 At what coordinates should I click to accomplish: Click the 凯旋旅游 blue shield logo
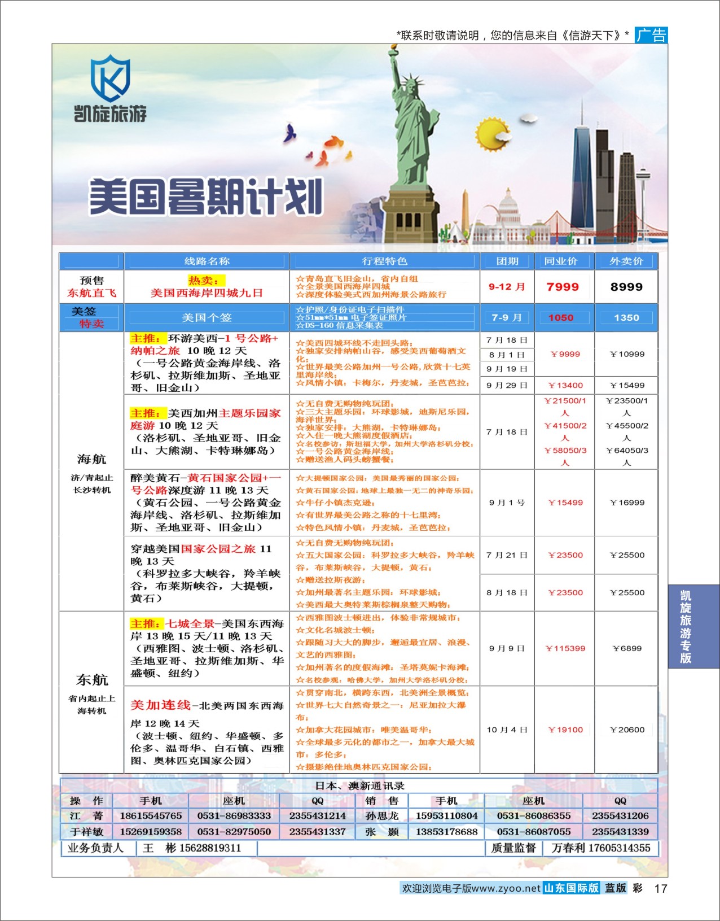coord(110,78)
